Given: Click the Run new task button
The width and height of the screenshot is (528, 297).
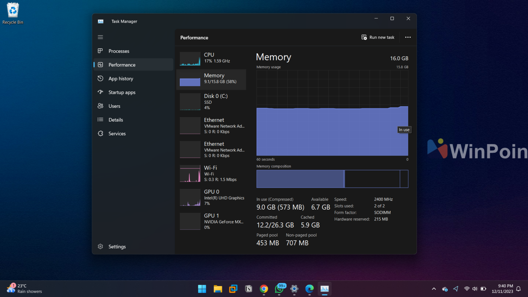Looking at the screenshot, I should [x=378, y=37].
